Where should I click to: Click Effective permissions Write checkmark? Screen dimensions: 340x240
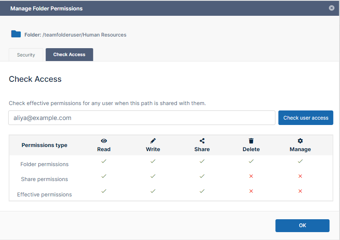tap(153, 191)
